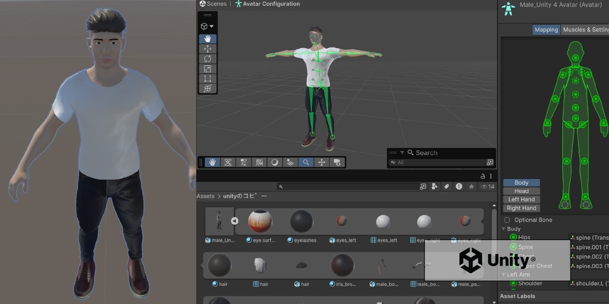The width and height of the screenshot is (609, 304).
Task: Click the four-arrow icon in bottom scene toolbar
Action: 322,163
